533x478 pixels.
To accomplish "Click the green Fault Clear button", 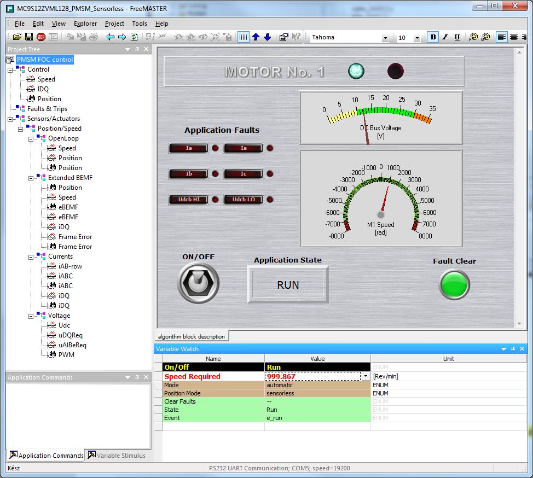I will pos(455,285).
